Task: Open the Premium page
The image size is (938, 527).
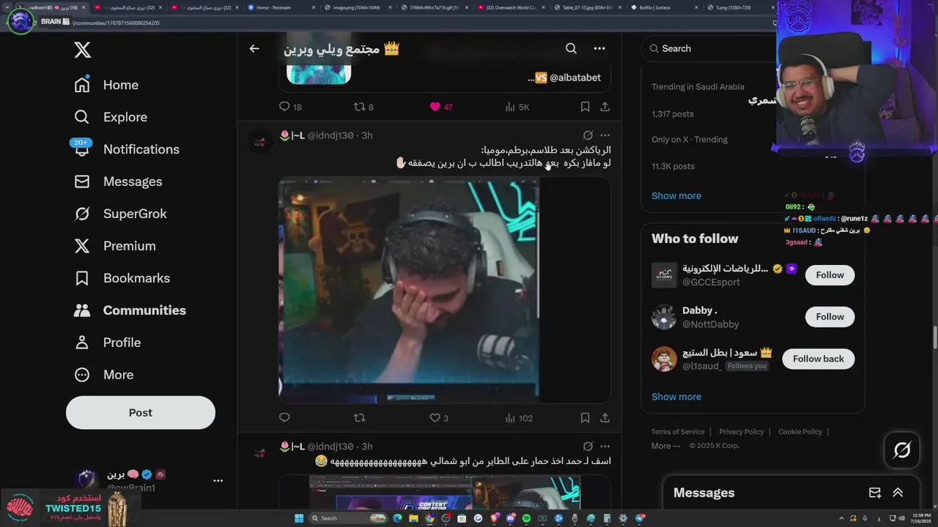Action: pos(115,246)
